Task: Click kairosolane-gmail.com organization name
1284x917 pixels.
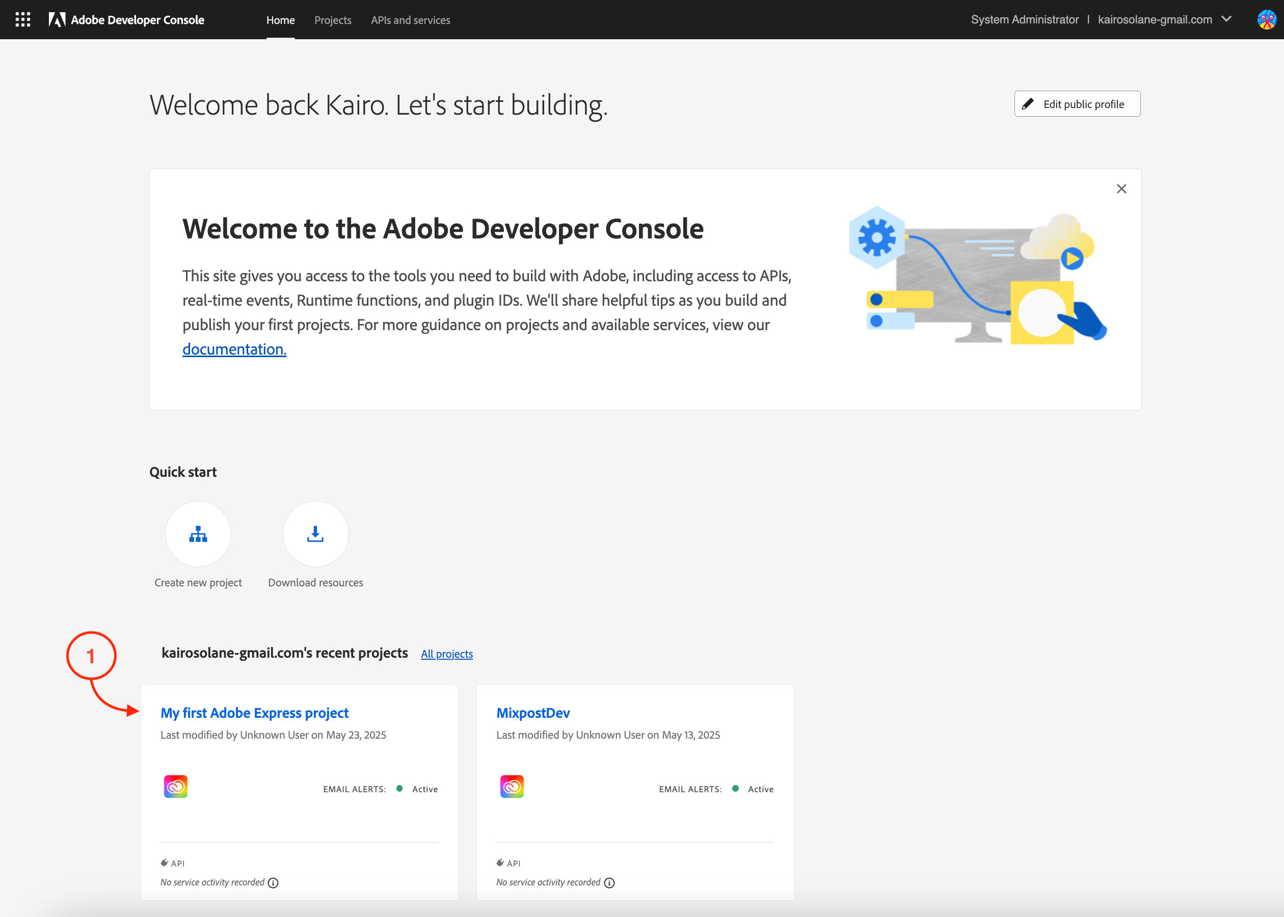Action: click(1155, 20)
